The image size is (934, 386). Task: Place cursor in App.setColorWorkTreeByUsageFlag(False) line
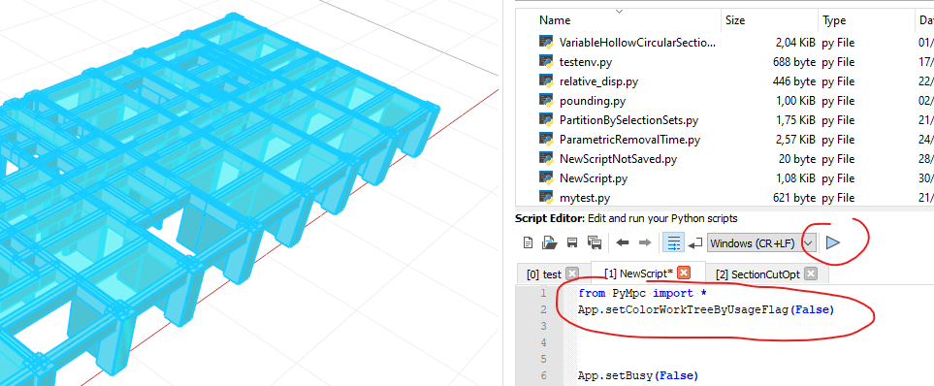(x=706, y=309)
